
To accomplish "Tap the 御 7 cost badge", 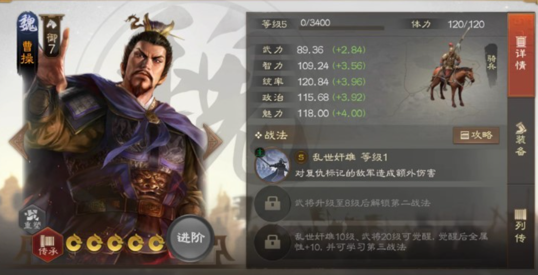I will [51, 36].
